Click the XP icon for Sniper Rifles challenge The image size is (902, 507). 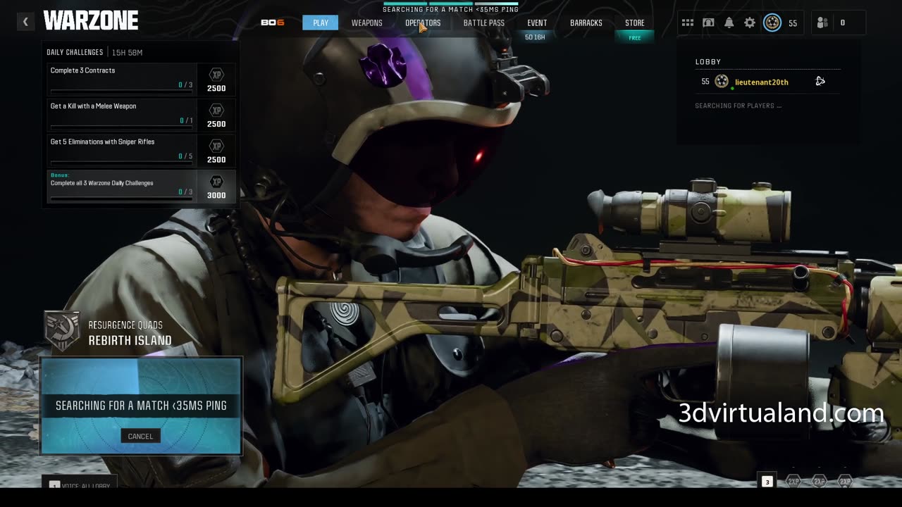[216, 146]
